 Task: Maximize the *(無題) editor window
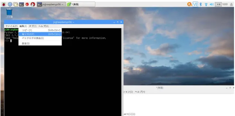click(230, 88)
